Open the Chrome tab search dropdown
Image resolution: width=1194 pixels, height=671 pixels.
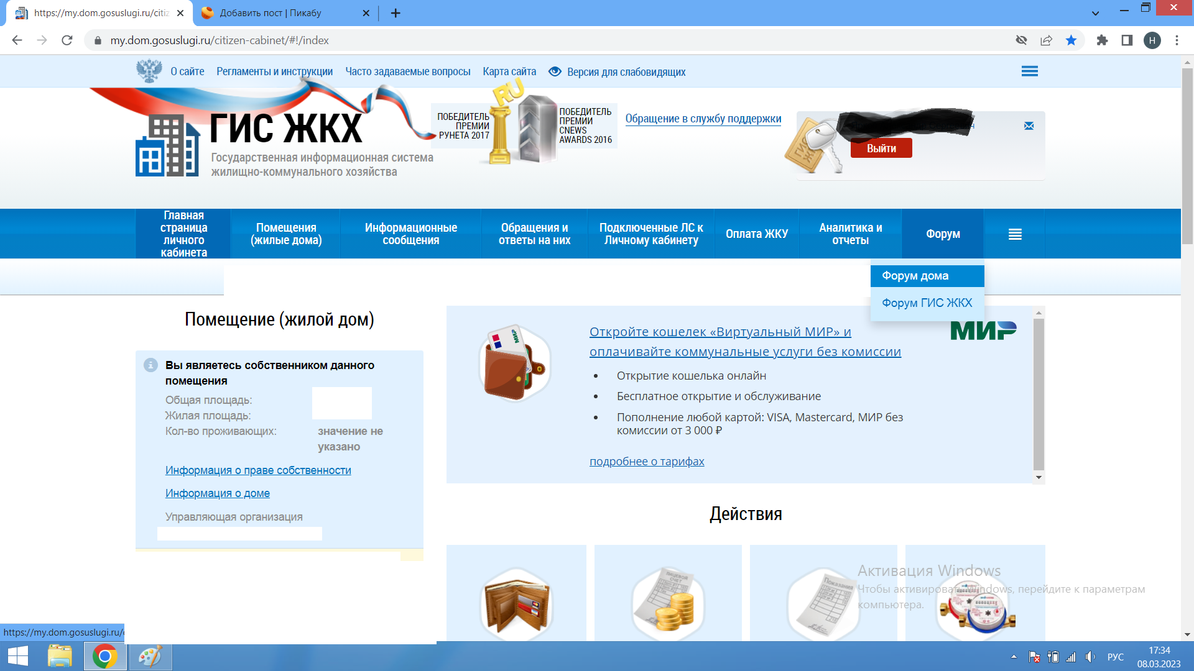click(x=1095, y=13)
